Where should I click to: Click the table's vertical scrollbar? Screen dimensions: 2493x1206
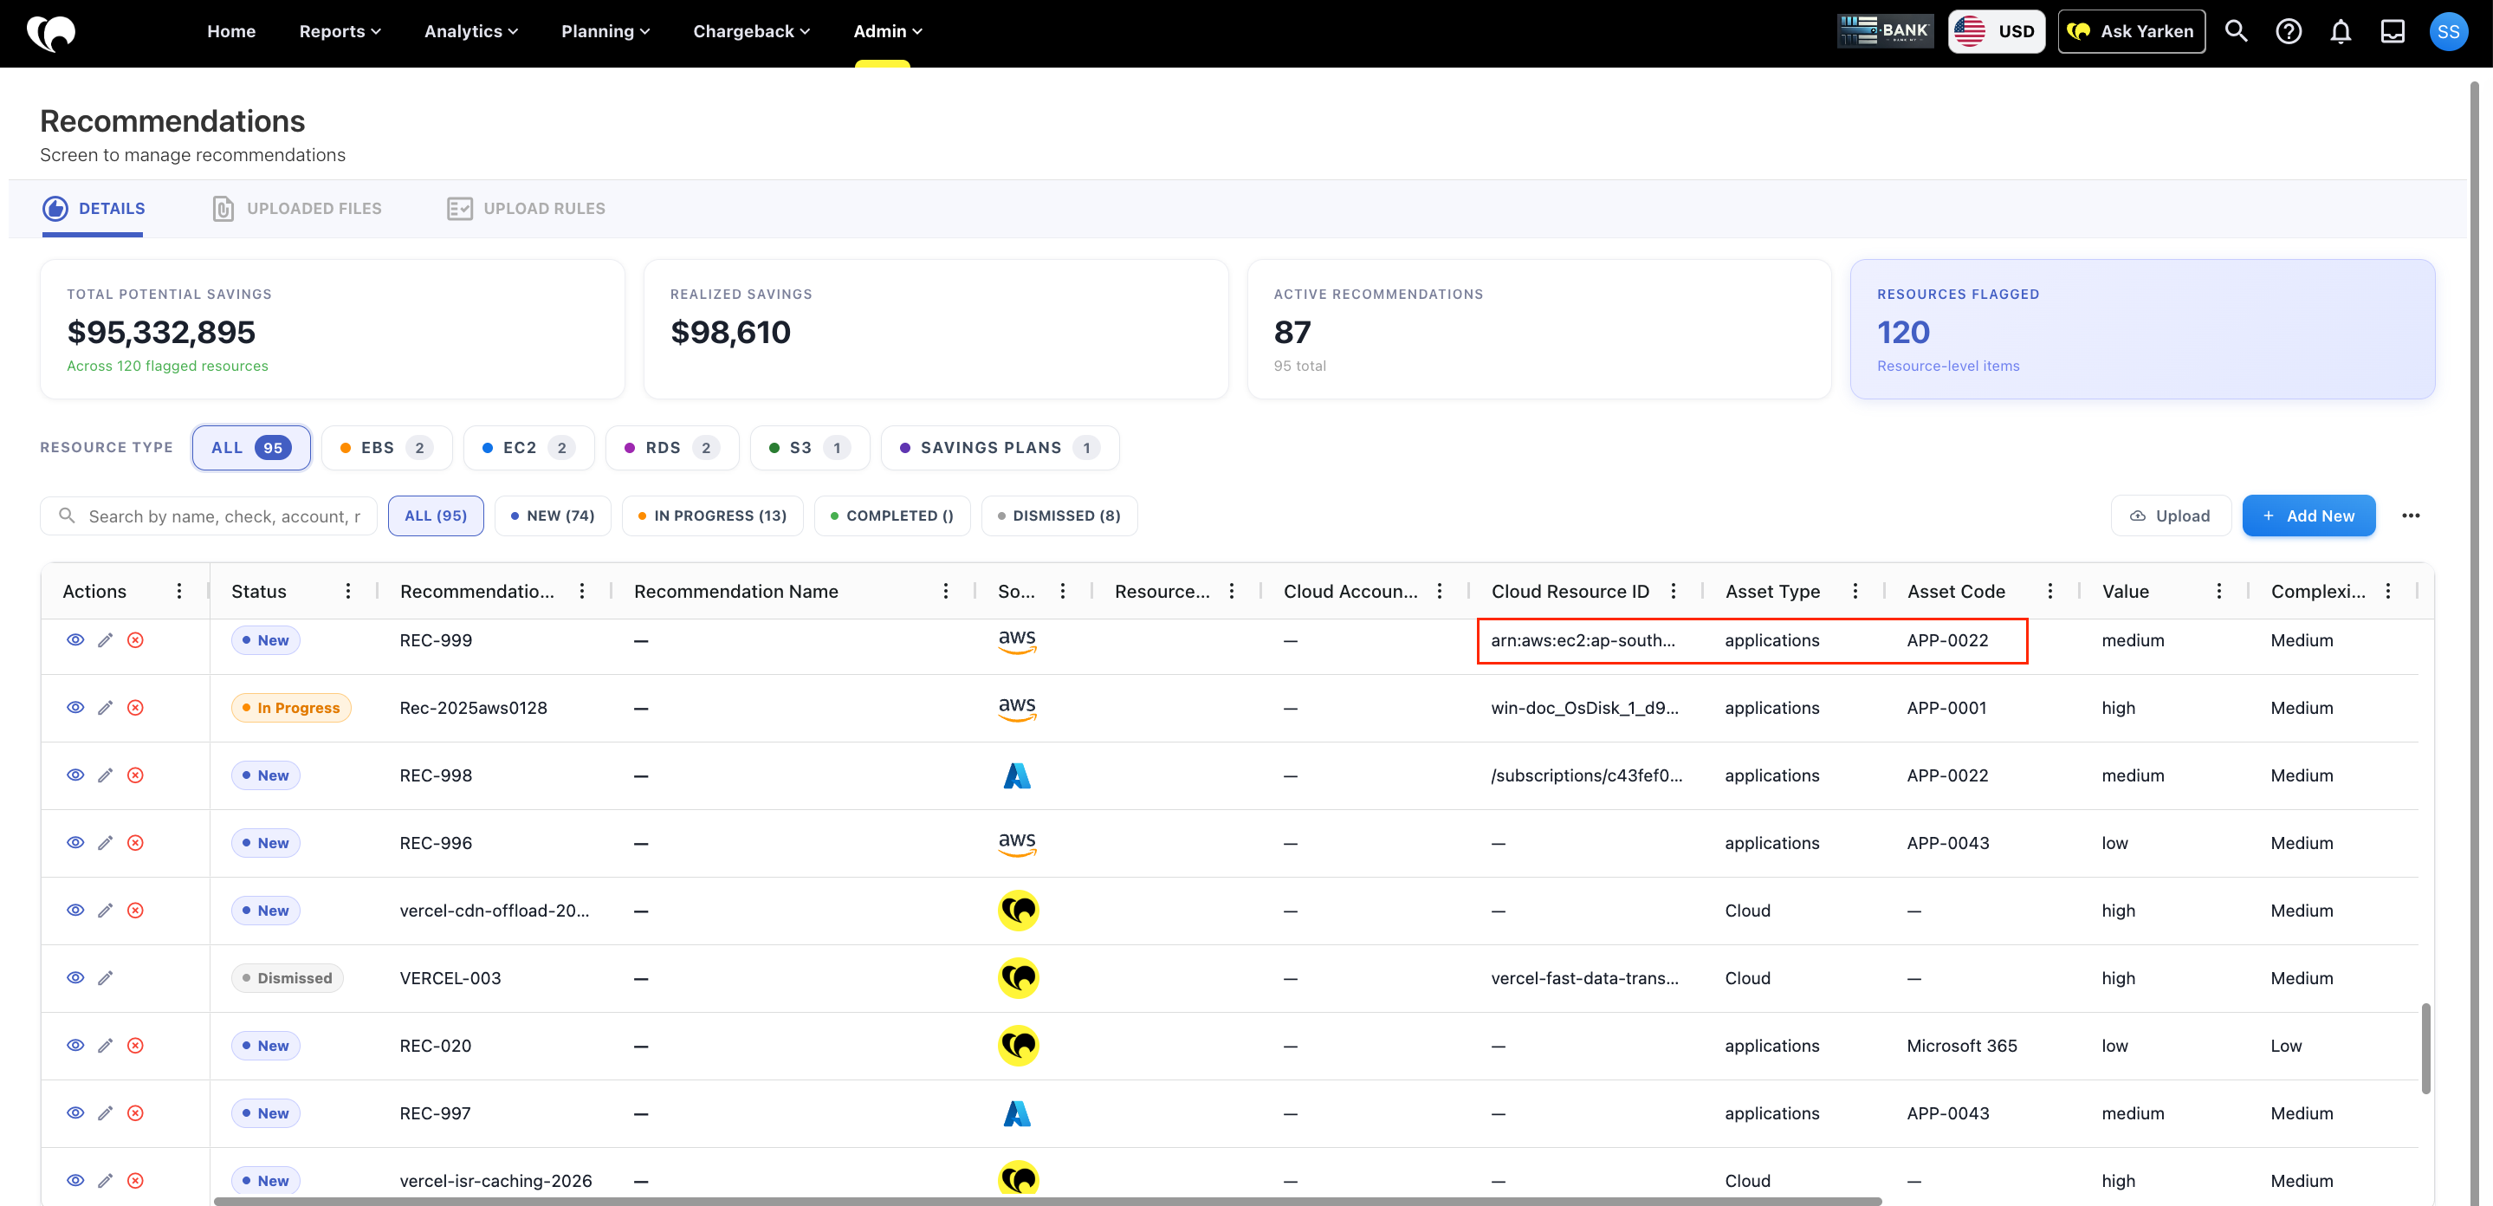2425,1048
